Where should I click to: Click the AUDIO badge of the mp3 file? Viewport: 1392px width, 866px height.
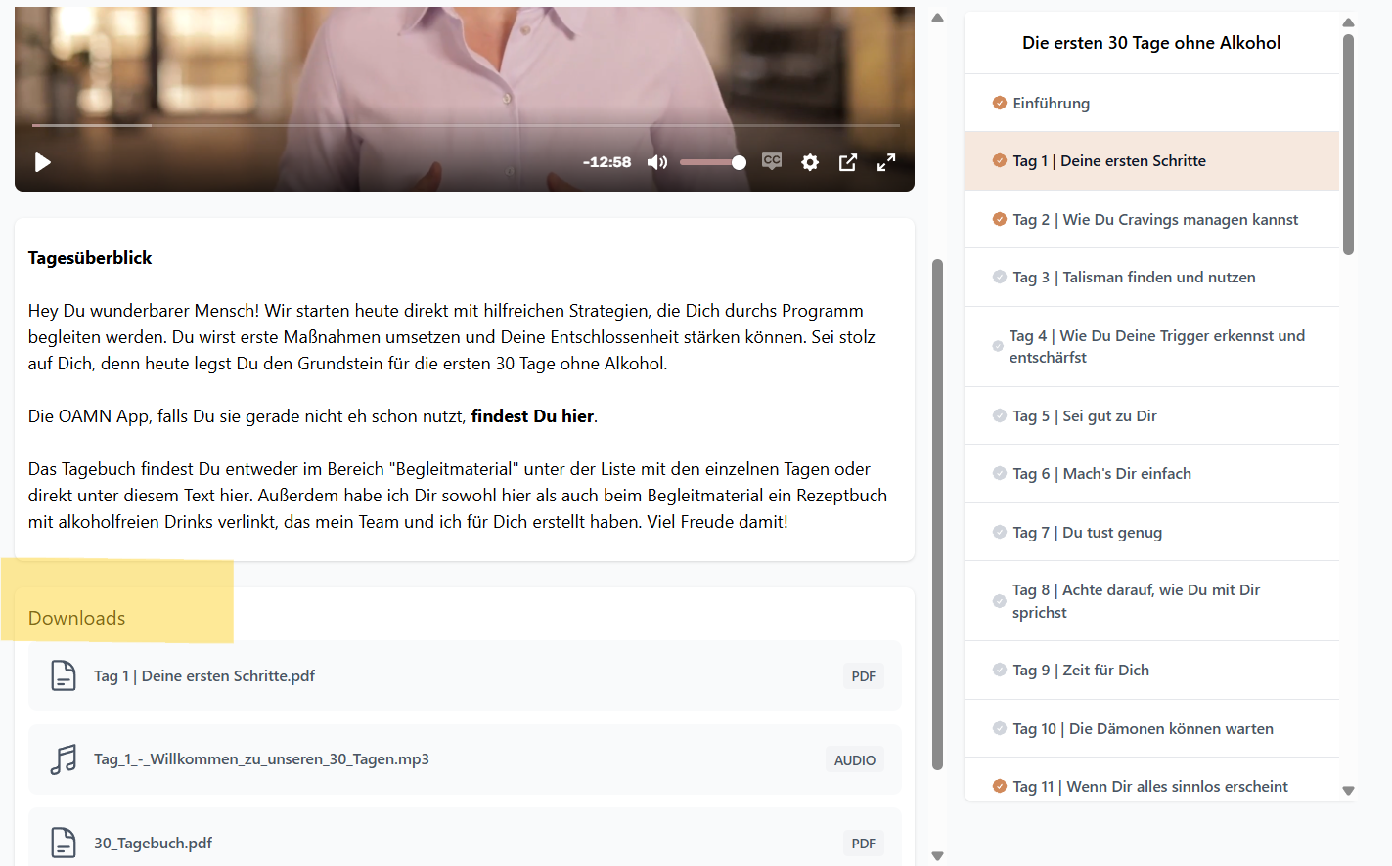(854, 760)
